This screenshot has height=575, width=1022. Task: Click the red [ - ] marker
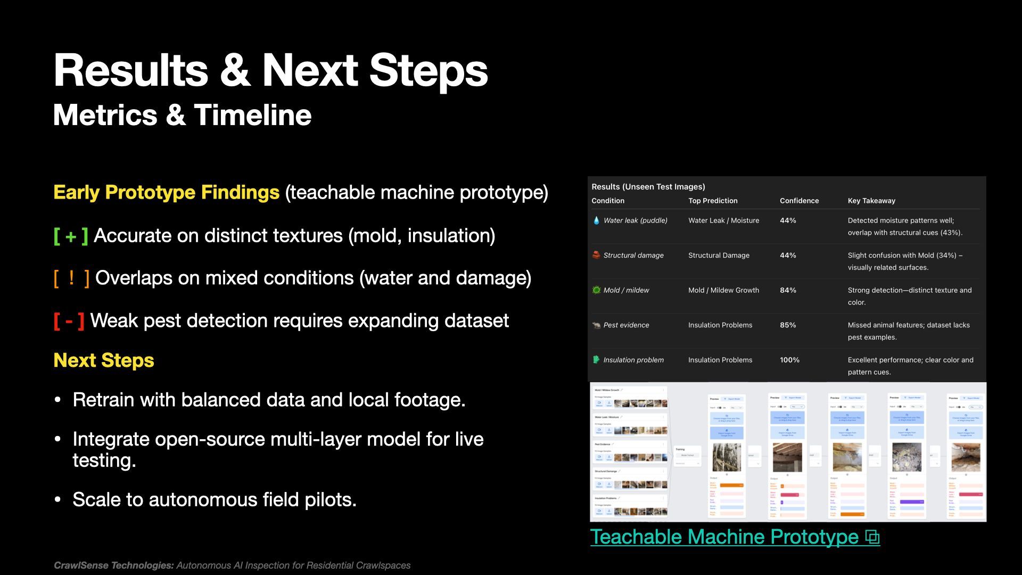[69, 321]
